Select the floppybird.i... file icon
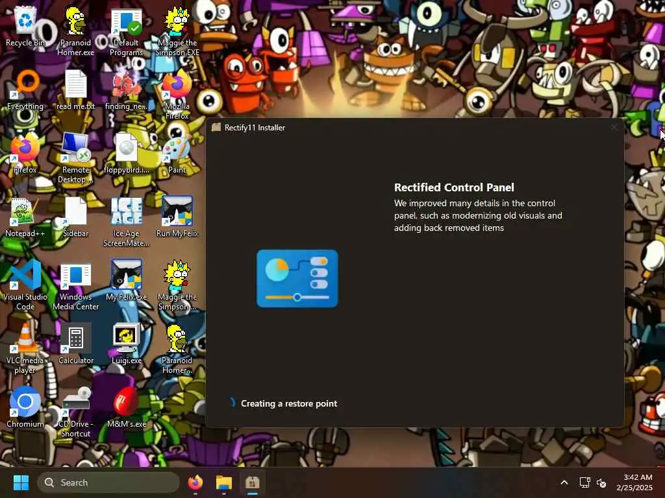Image resolution: width=665 pixels, height=498 pixels. pyautogui.click(x=126, y=153)
